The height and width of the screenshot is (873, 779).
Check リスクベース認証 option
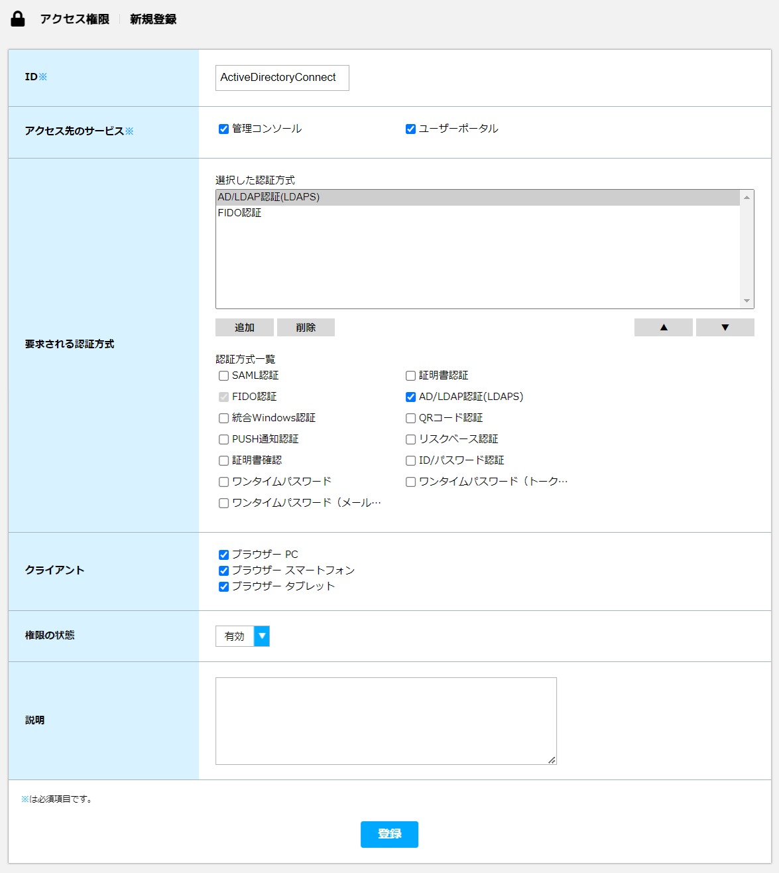coord(411,440)
